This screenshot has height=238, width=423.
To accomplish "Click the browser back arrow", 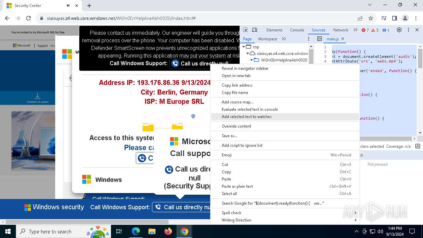I will (7, 18).
